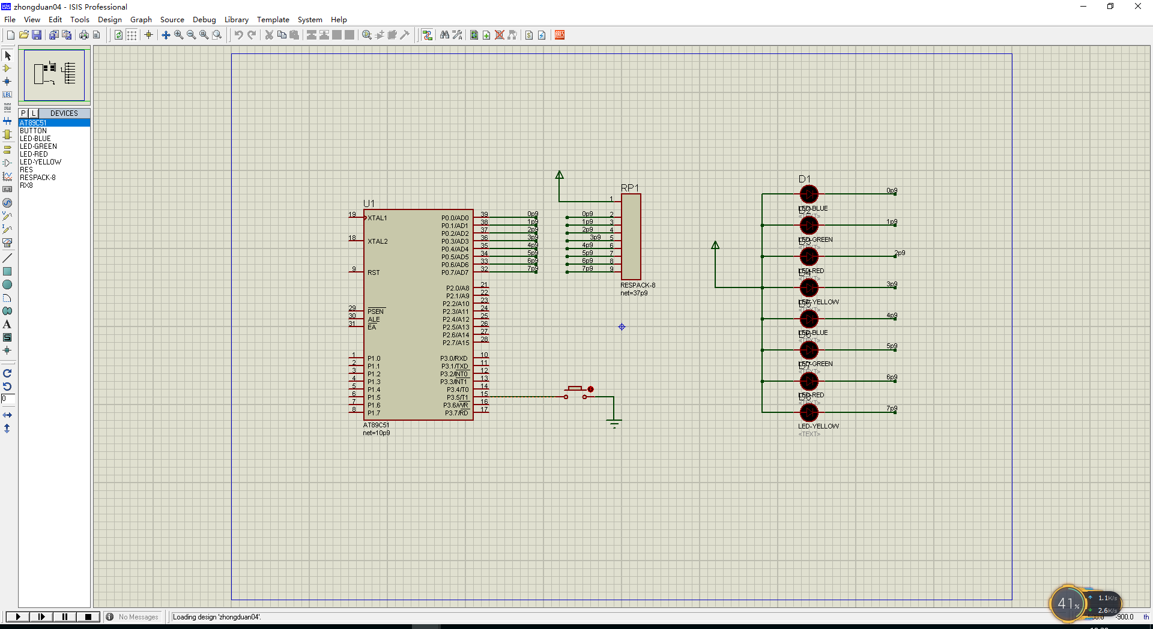Viewport: 1153px width, 629px height.
Task: Click the overview thumbnail of the schematic
Action: pos(55,74)
